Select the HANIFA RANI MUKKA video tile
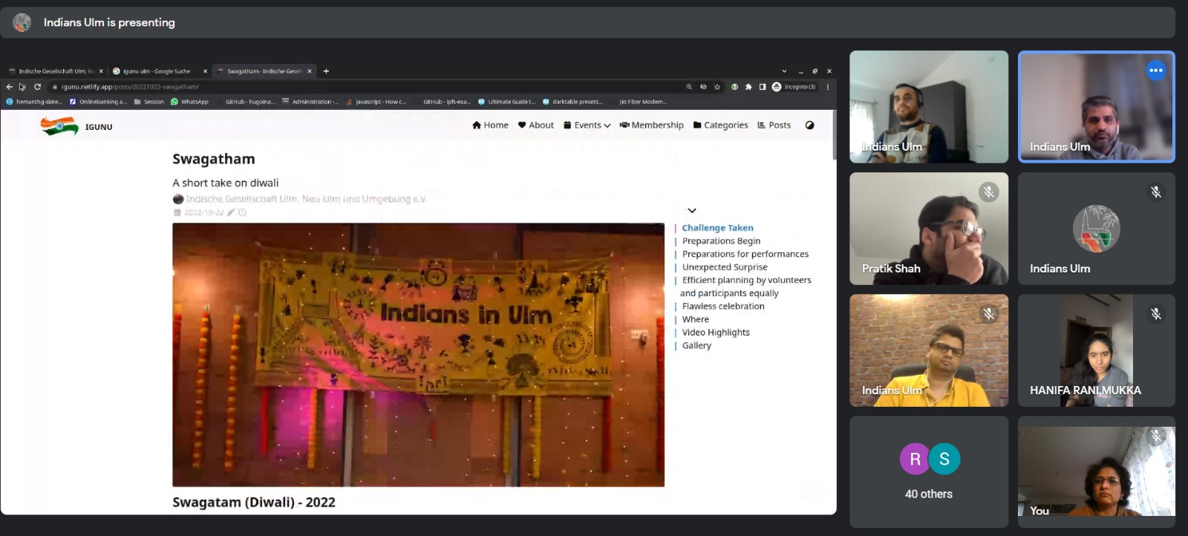The height and width of the screenshot is (536, 1188). click(1097, 350)
